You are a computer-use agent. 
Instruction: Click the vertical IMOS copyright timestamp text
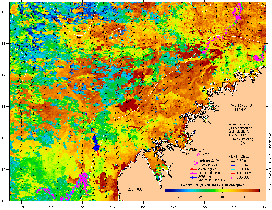270,164
